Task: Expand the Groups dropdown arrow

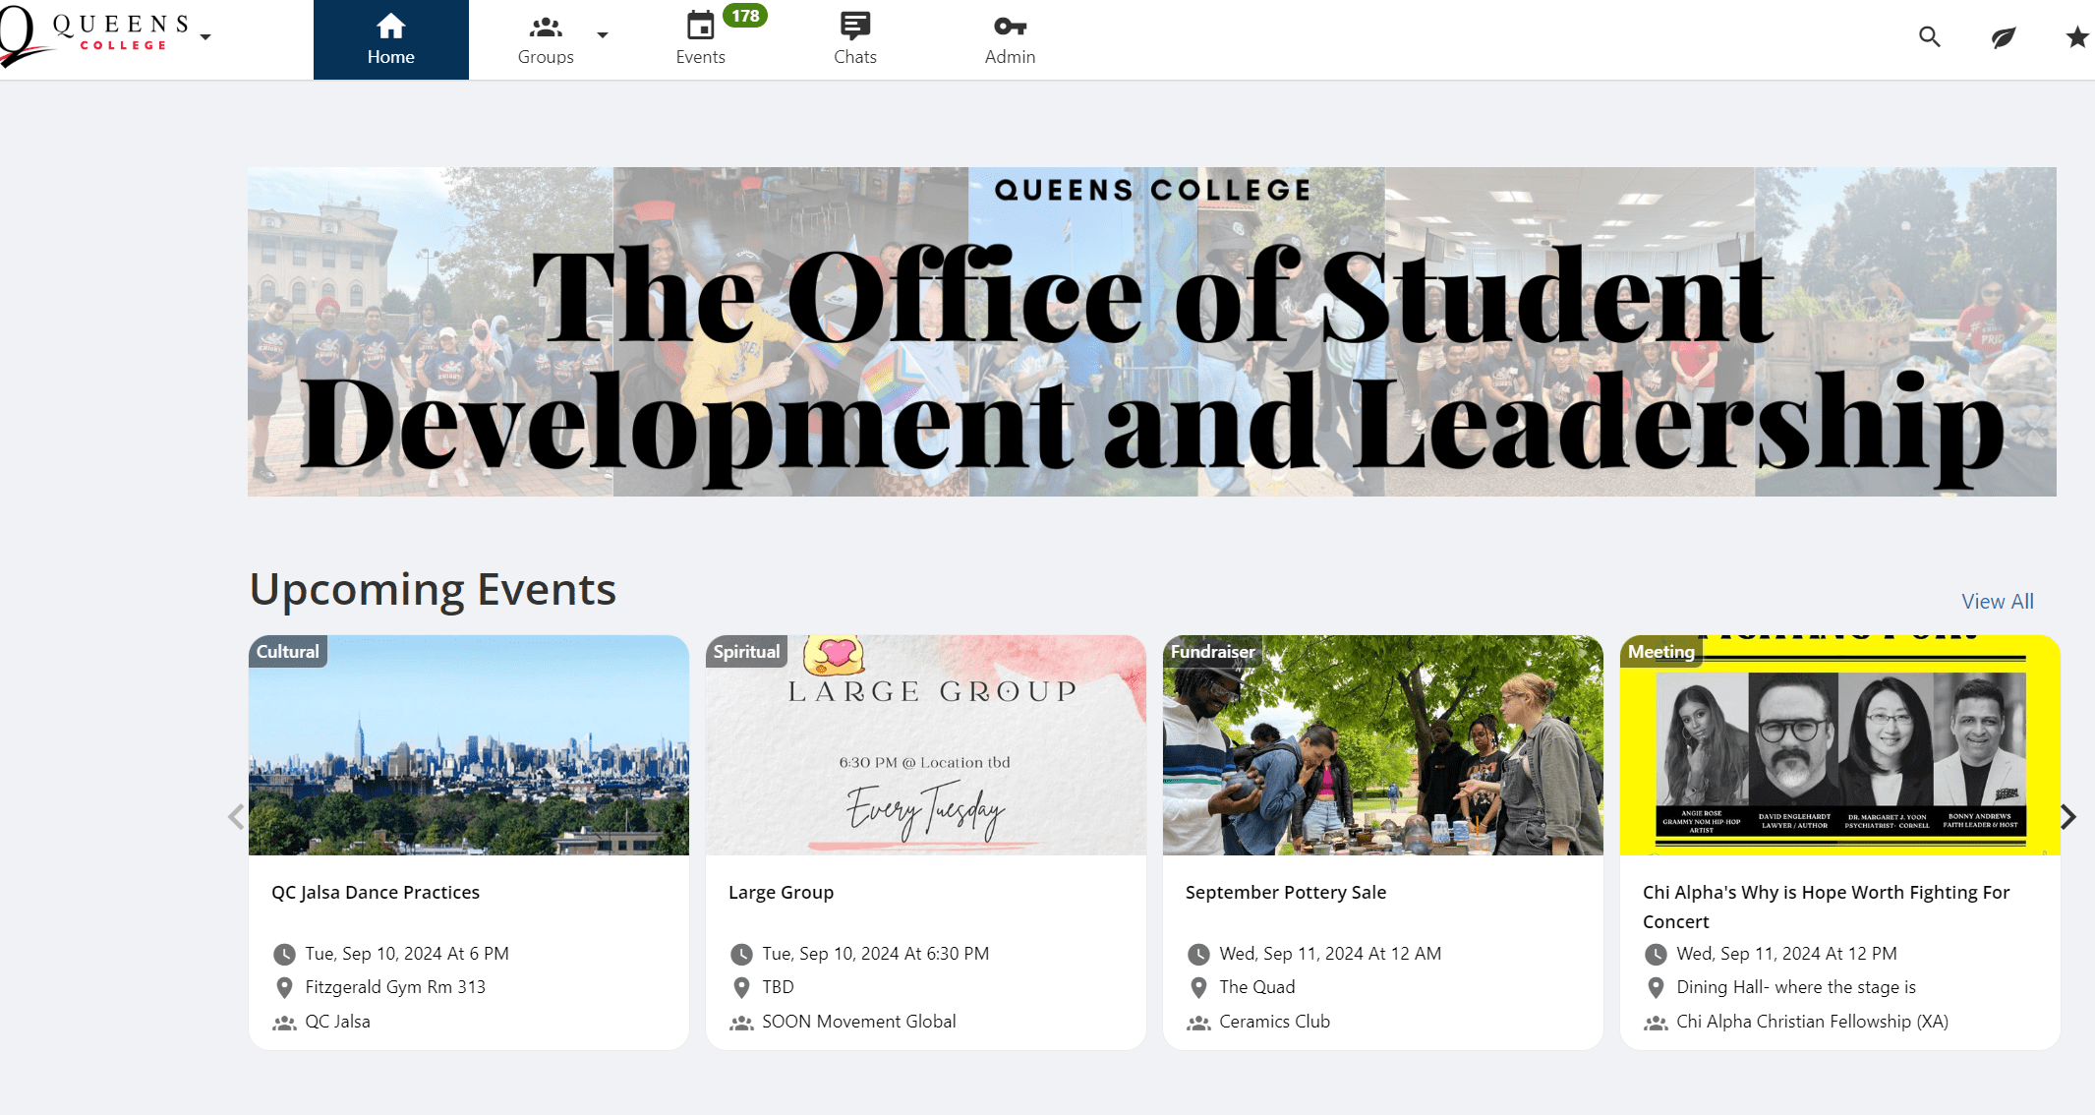Action: pos(603,35)
